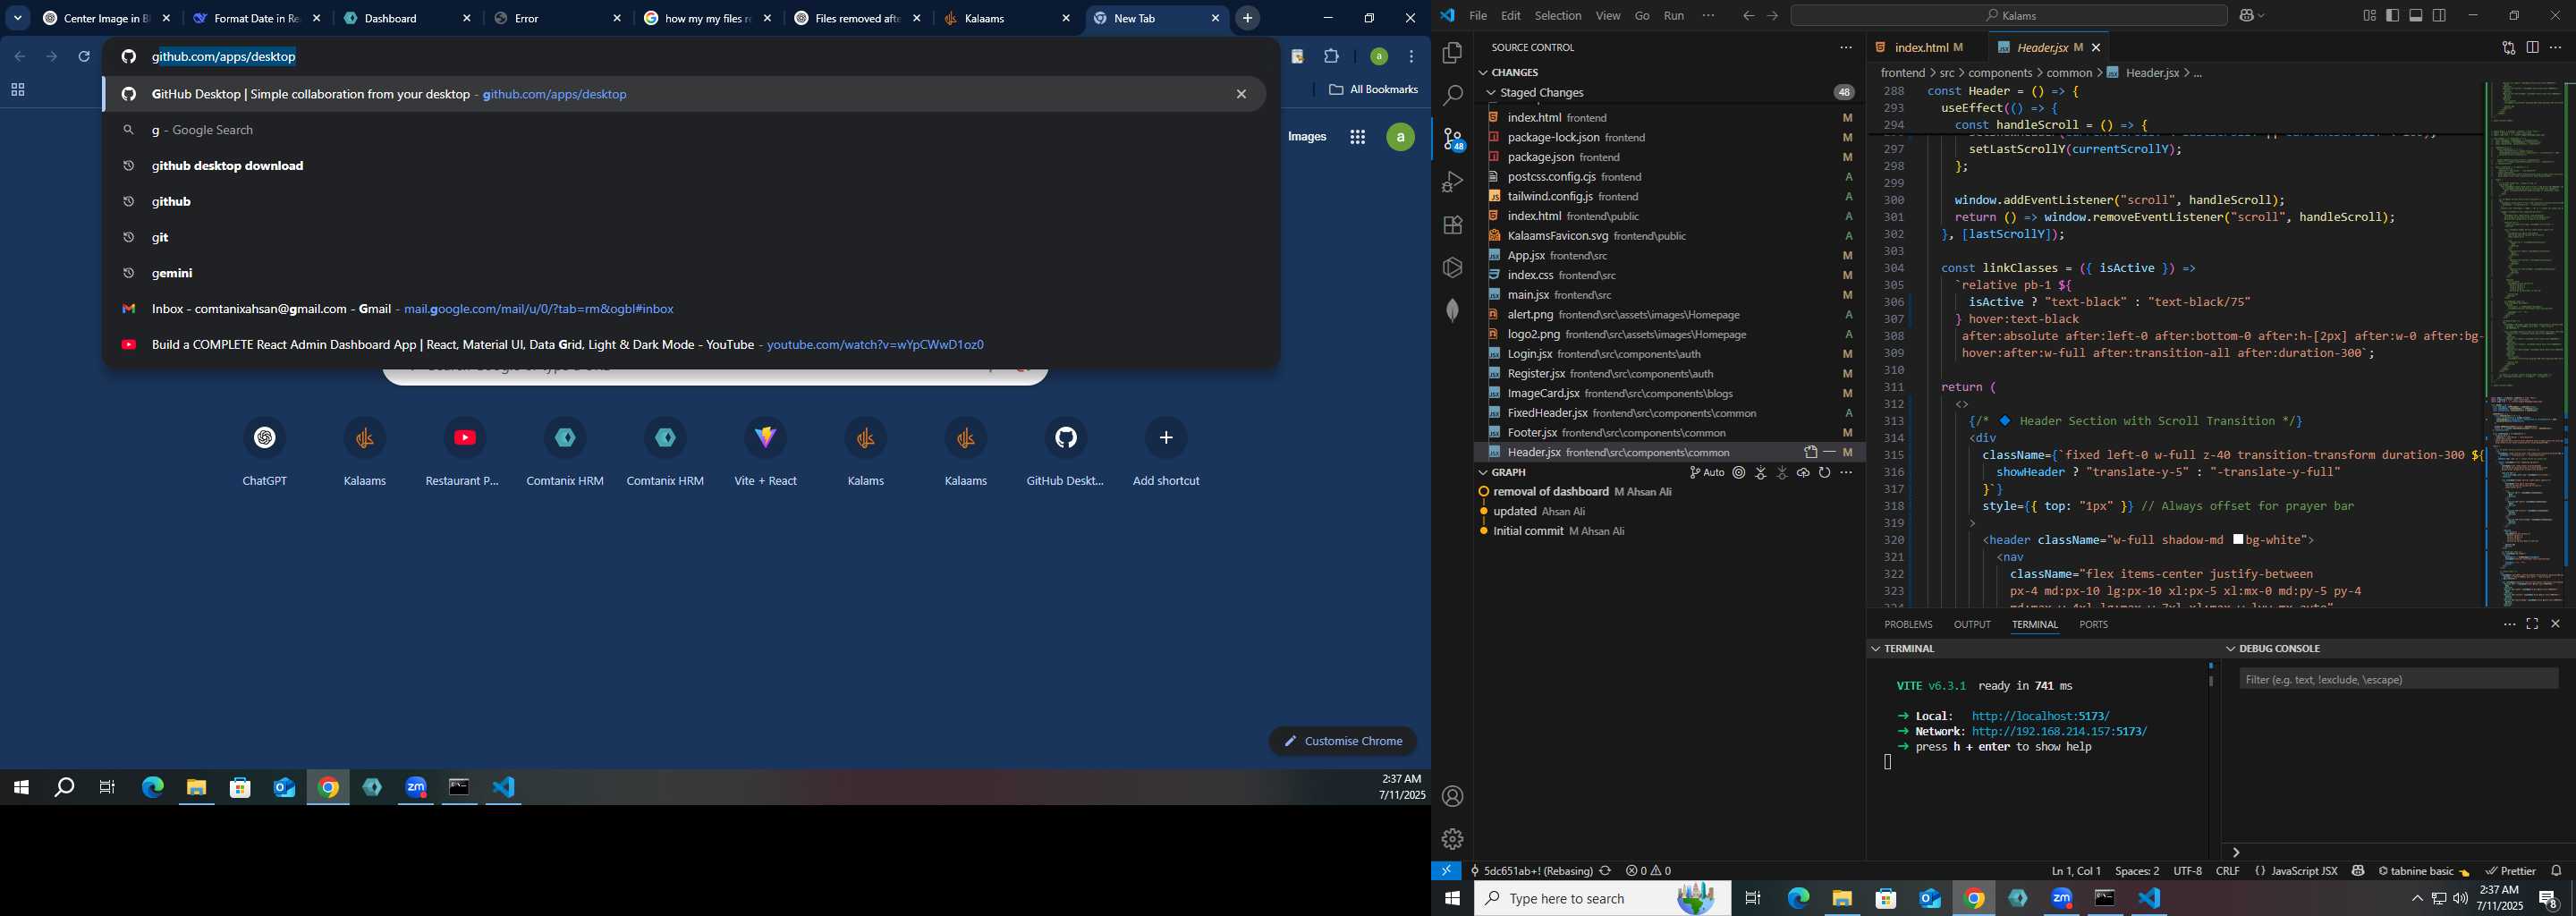Click the Debug Console filter input
Screen dimensions: 2576x916
[x=2398, y=679]
